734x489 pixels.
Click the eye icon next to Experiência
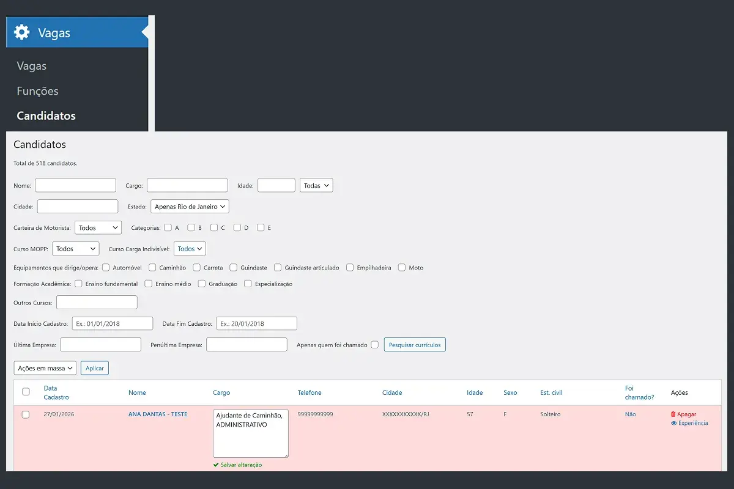[674, 423]
